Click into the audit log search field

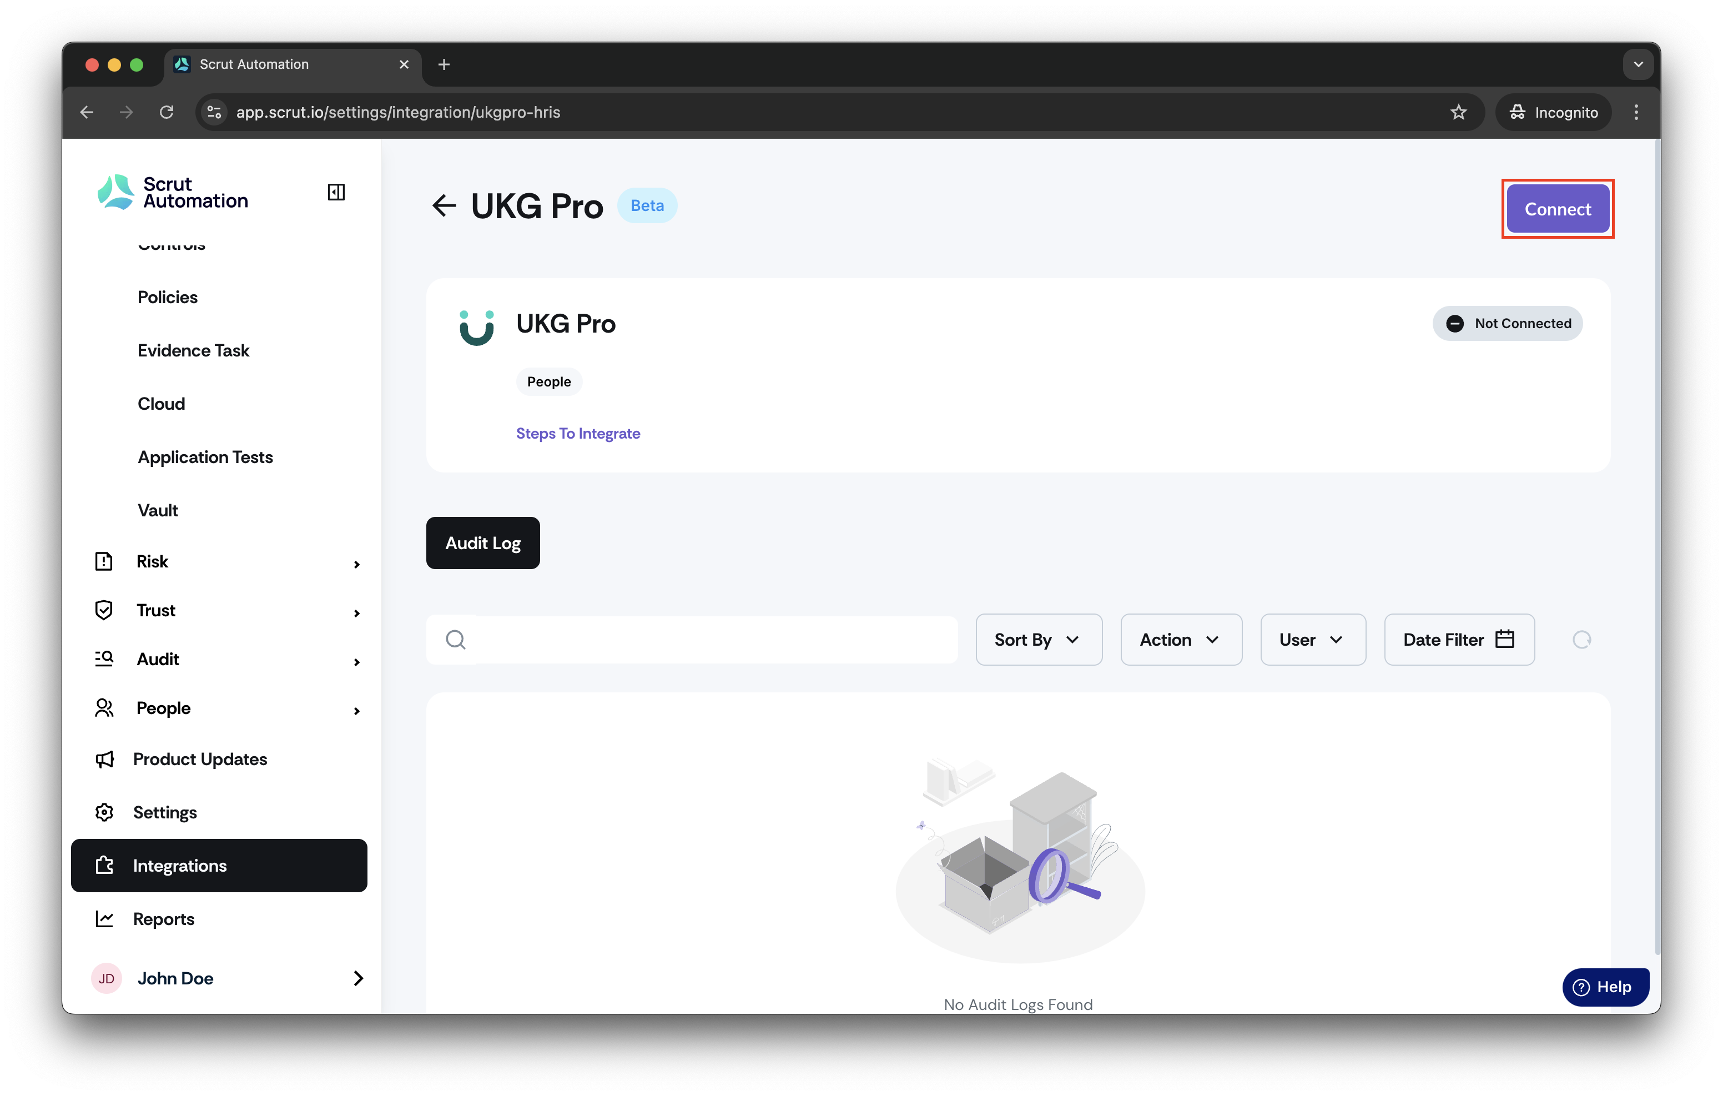692,639
